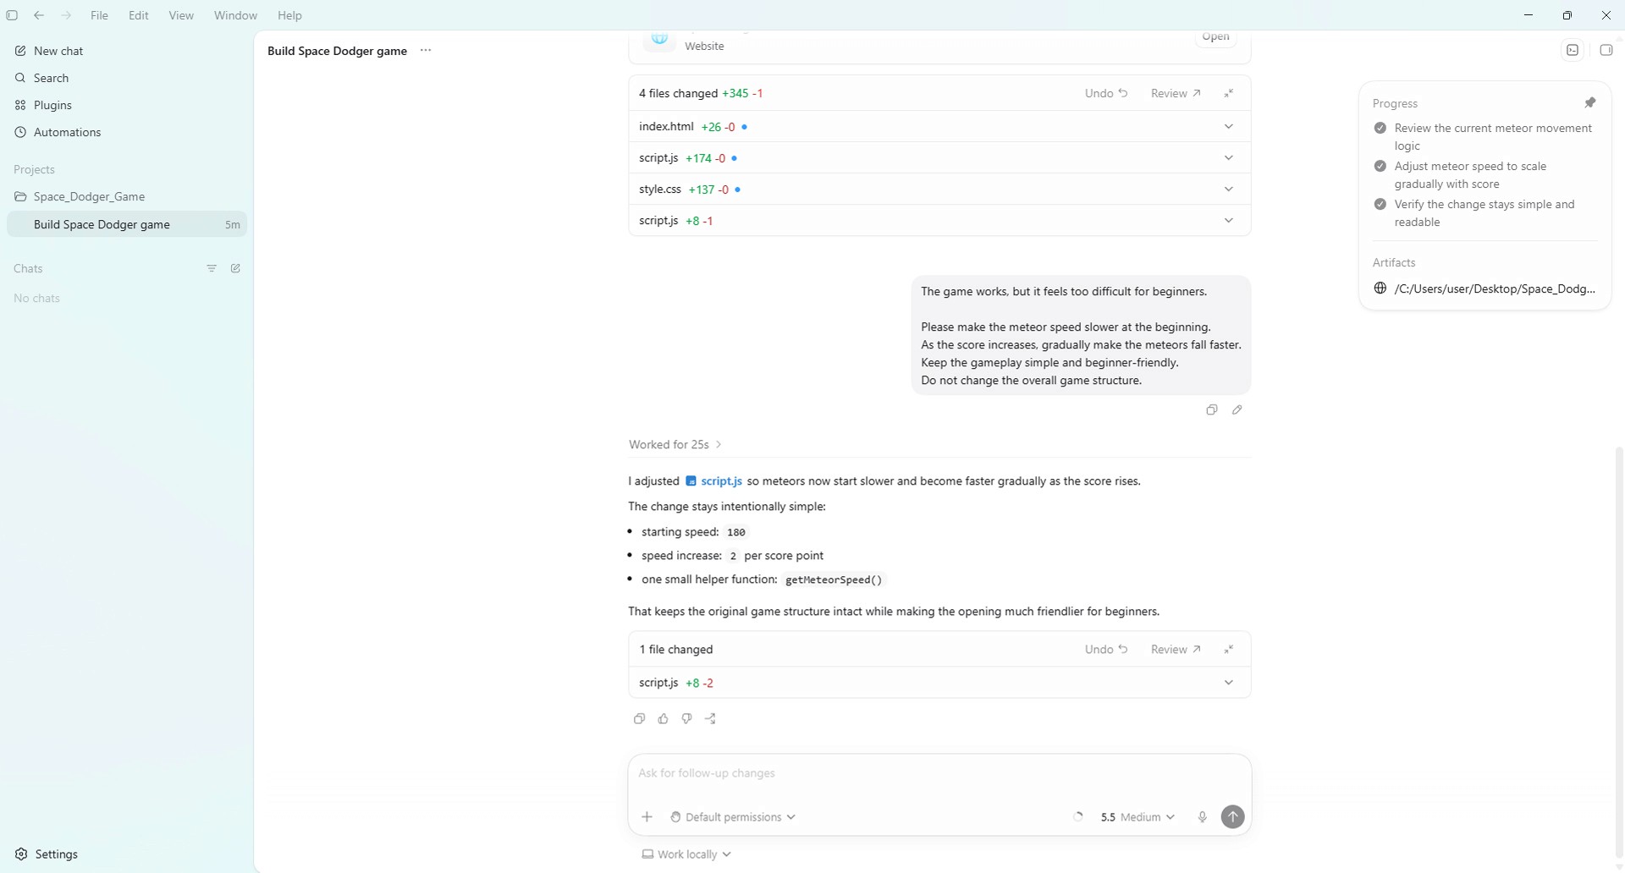1625x873 pixels.
Task: Click the terminal icon at top right
Action: 1573,50
